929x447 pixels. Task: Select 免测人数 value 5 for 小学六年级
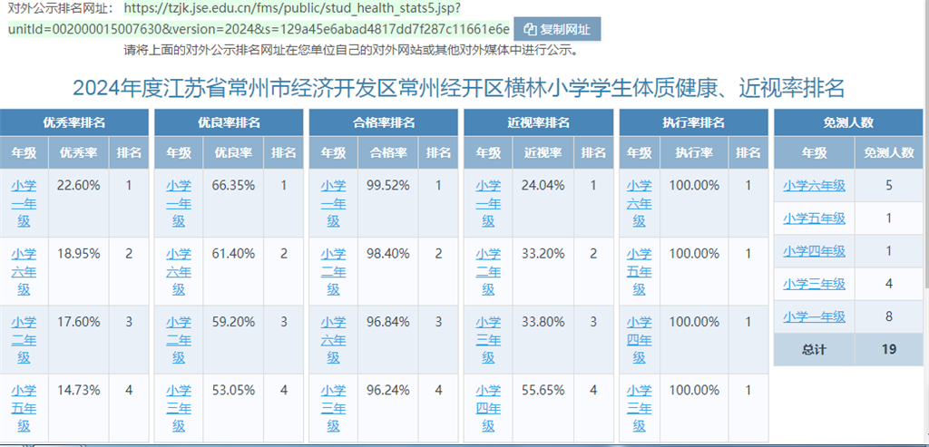[x=889, y=186]
